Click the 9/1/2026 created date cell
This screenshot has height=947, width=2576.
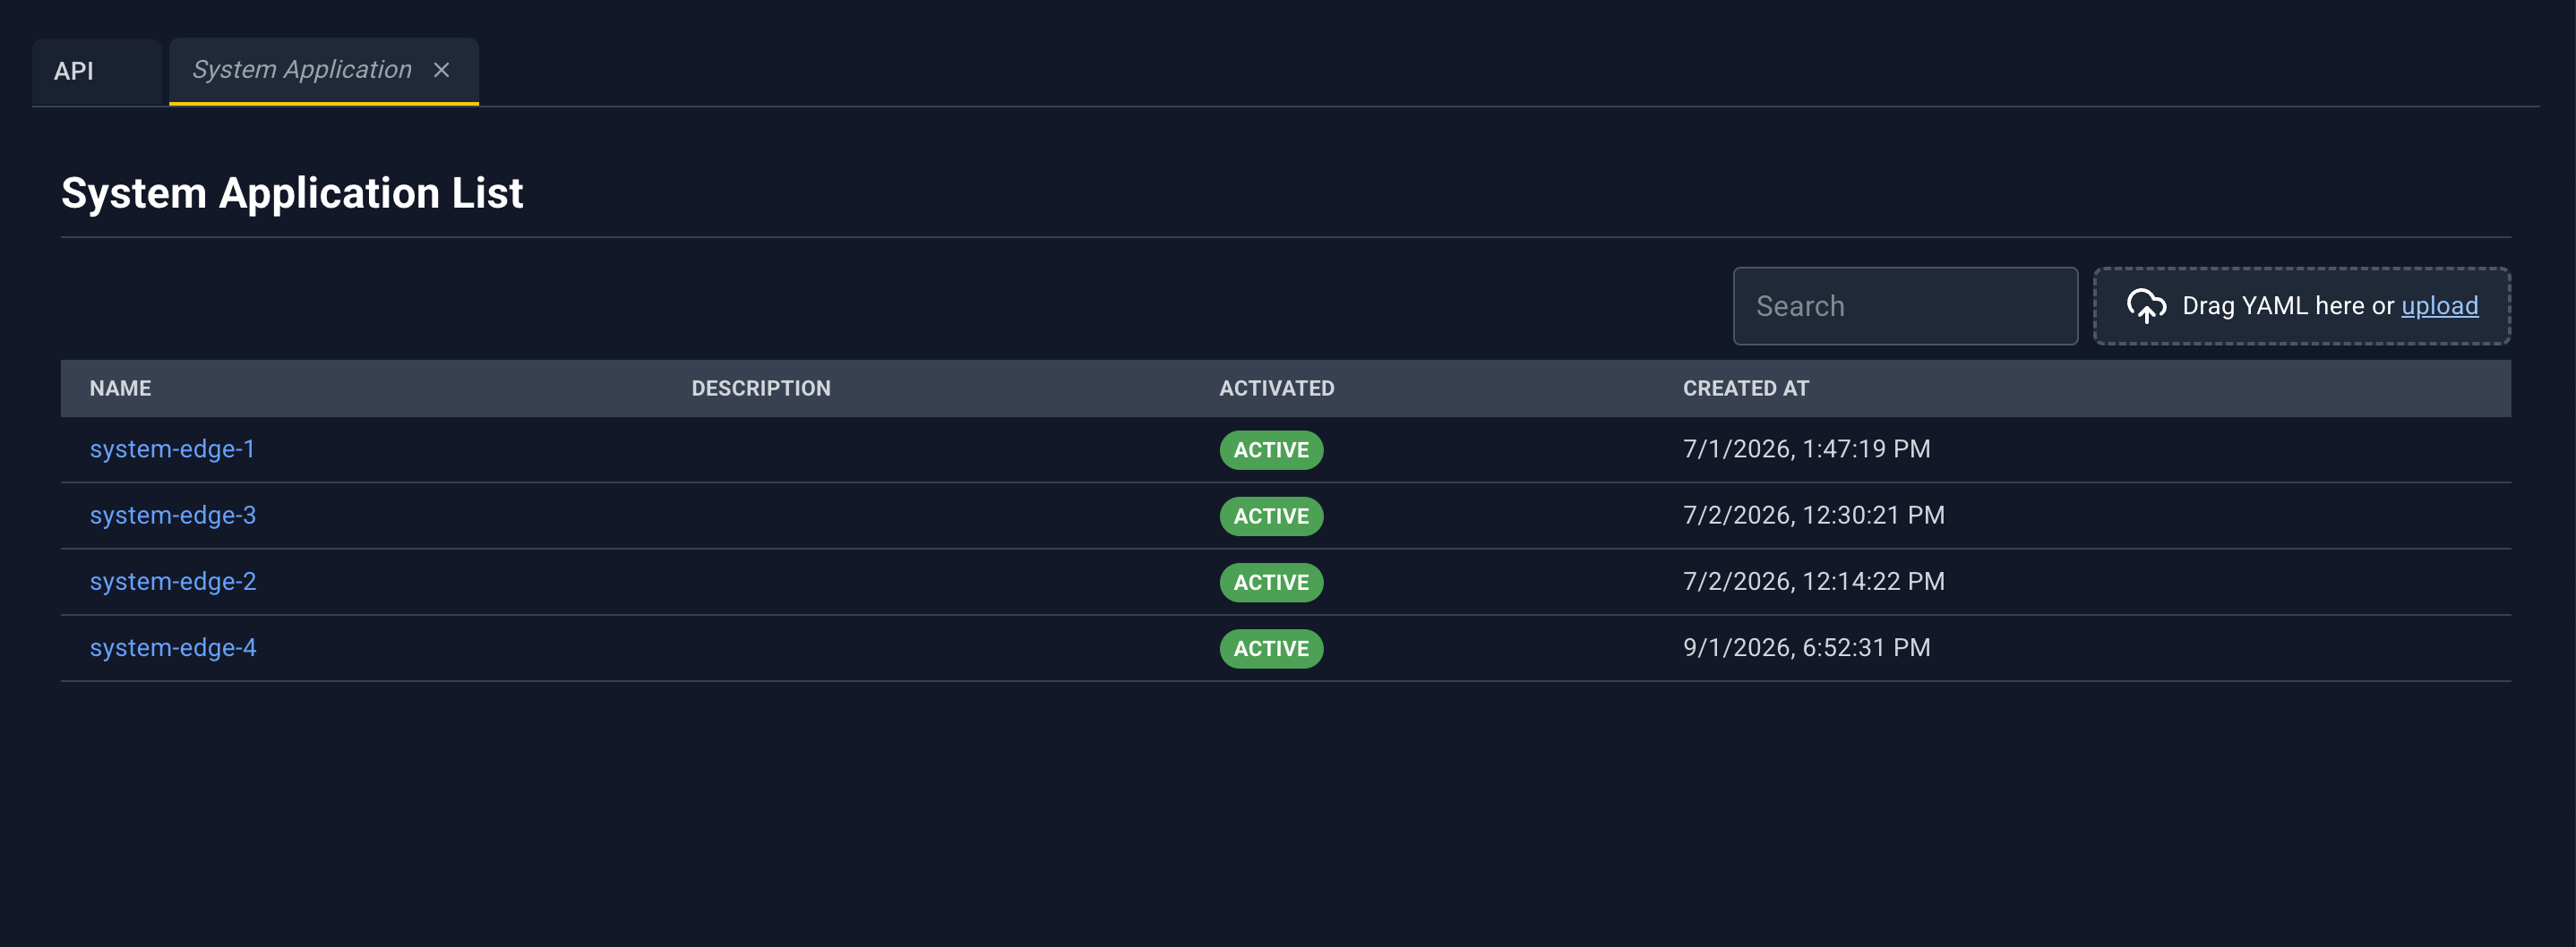1806,647
